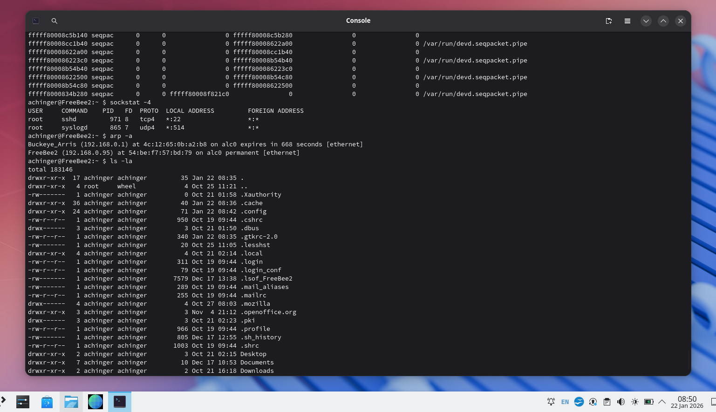The height and width of the screenshot is (412, 716).
Task: Adjust the screen brightness tray icon
Action: 635,402
